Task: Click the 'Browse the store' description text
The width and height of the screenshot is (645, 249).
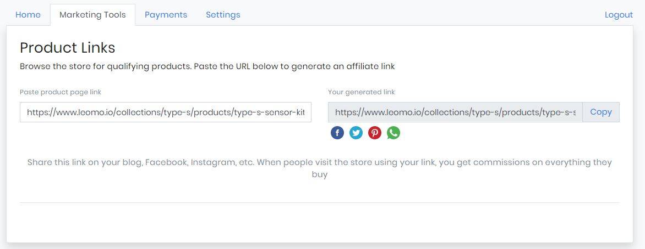Action: tap(207, 66)
